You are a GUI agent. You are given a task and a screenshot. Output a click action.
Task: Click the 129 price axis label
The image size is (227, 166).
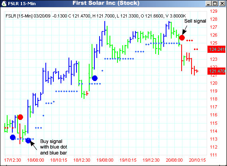214,11
